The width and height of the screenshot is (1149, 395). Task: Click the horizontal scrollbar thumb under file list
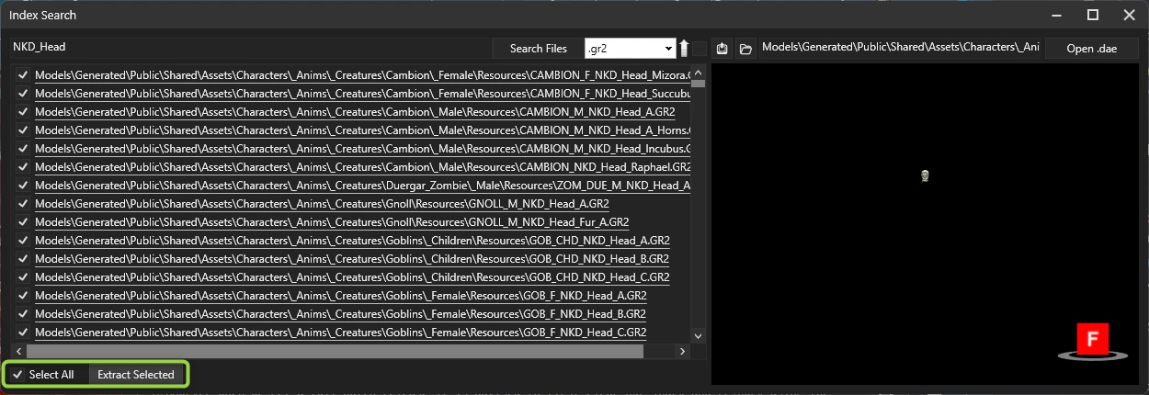point(335,351)
